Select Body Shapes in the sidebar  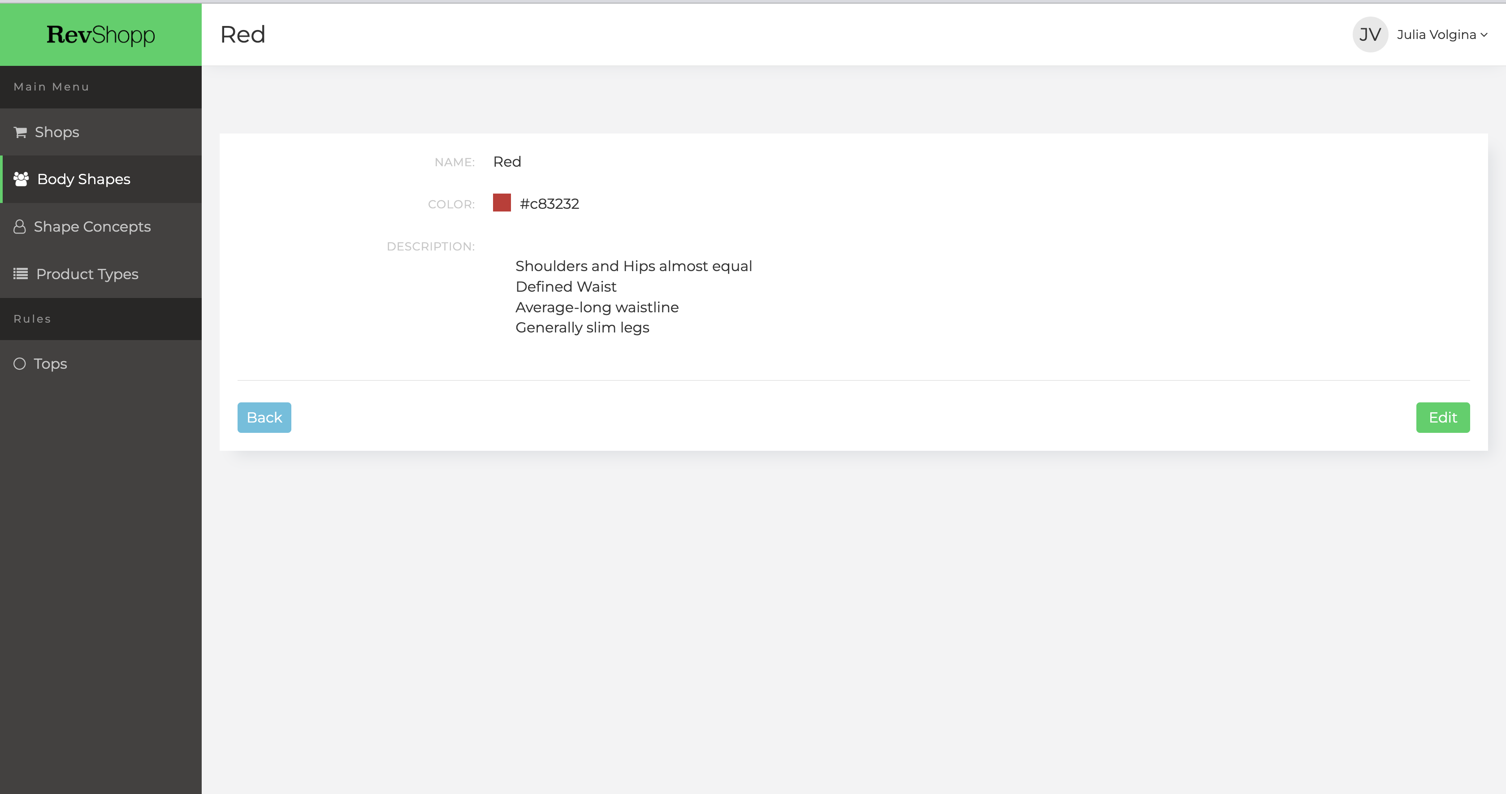pyautogui.click(x=100, y=179)
